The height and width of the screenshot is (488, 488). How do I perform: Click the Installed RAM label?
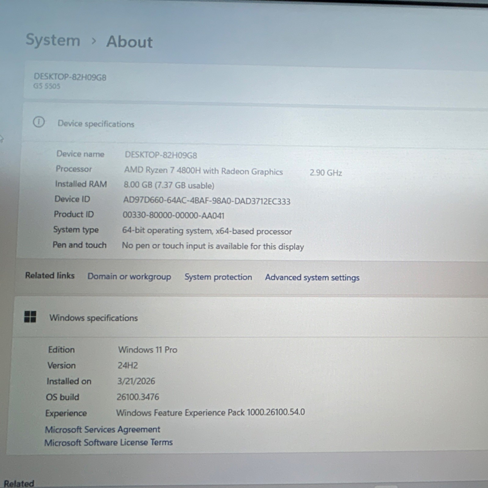[81, 184]
